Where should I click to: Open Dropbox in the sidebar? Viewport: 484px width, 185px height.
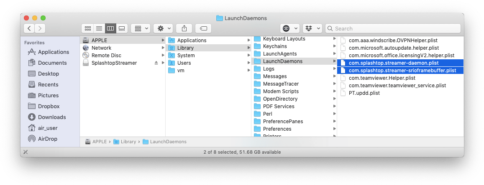(44, 106)
